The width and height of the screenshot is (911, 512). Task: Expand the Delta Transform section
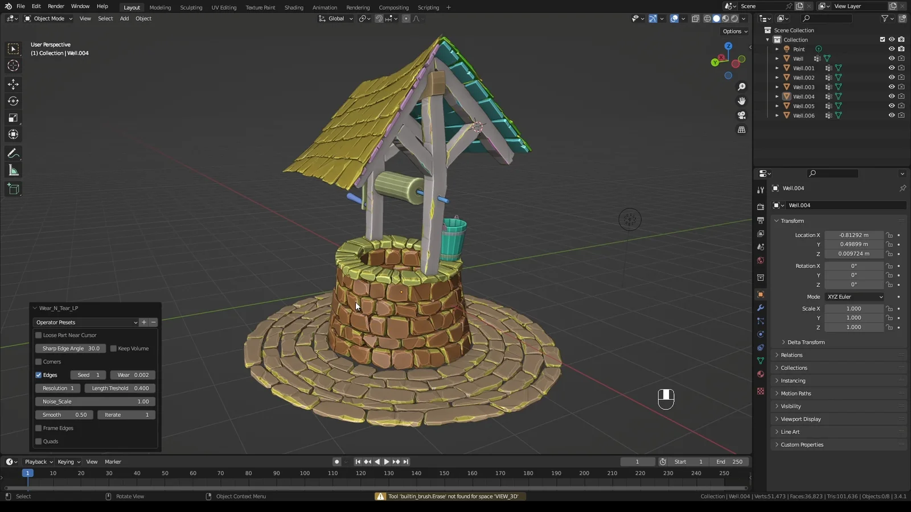tap(805, 342)
